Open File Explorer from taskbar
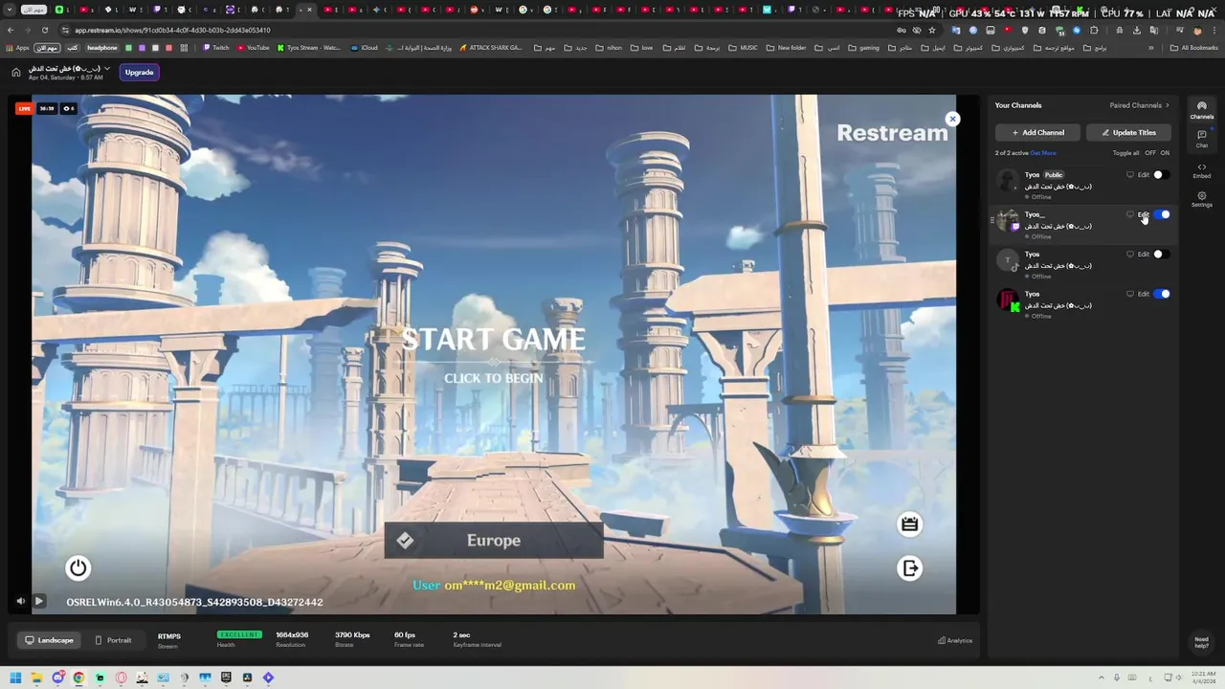Image resolution: width=1225 pixels, height=689 pixels. tap(36, 678)
